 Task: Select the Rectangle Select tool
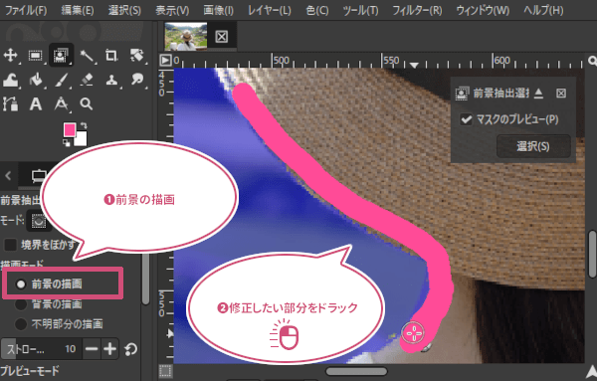click(x=36, y=56)
